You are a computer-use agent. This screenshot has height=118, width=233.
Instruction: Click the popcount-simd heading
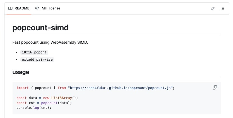coord(40,28)
